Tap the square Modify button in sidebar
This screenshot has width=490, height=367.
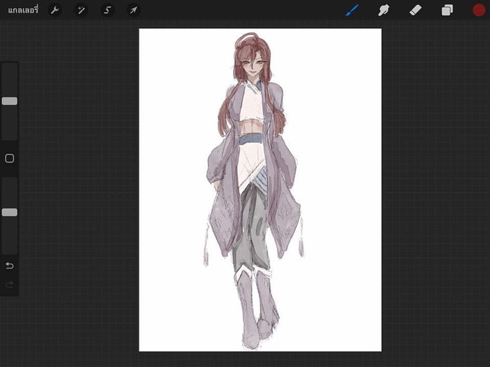click(9, 158)
